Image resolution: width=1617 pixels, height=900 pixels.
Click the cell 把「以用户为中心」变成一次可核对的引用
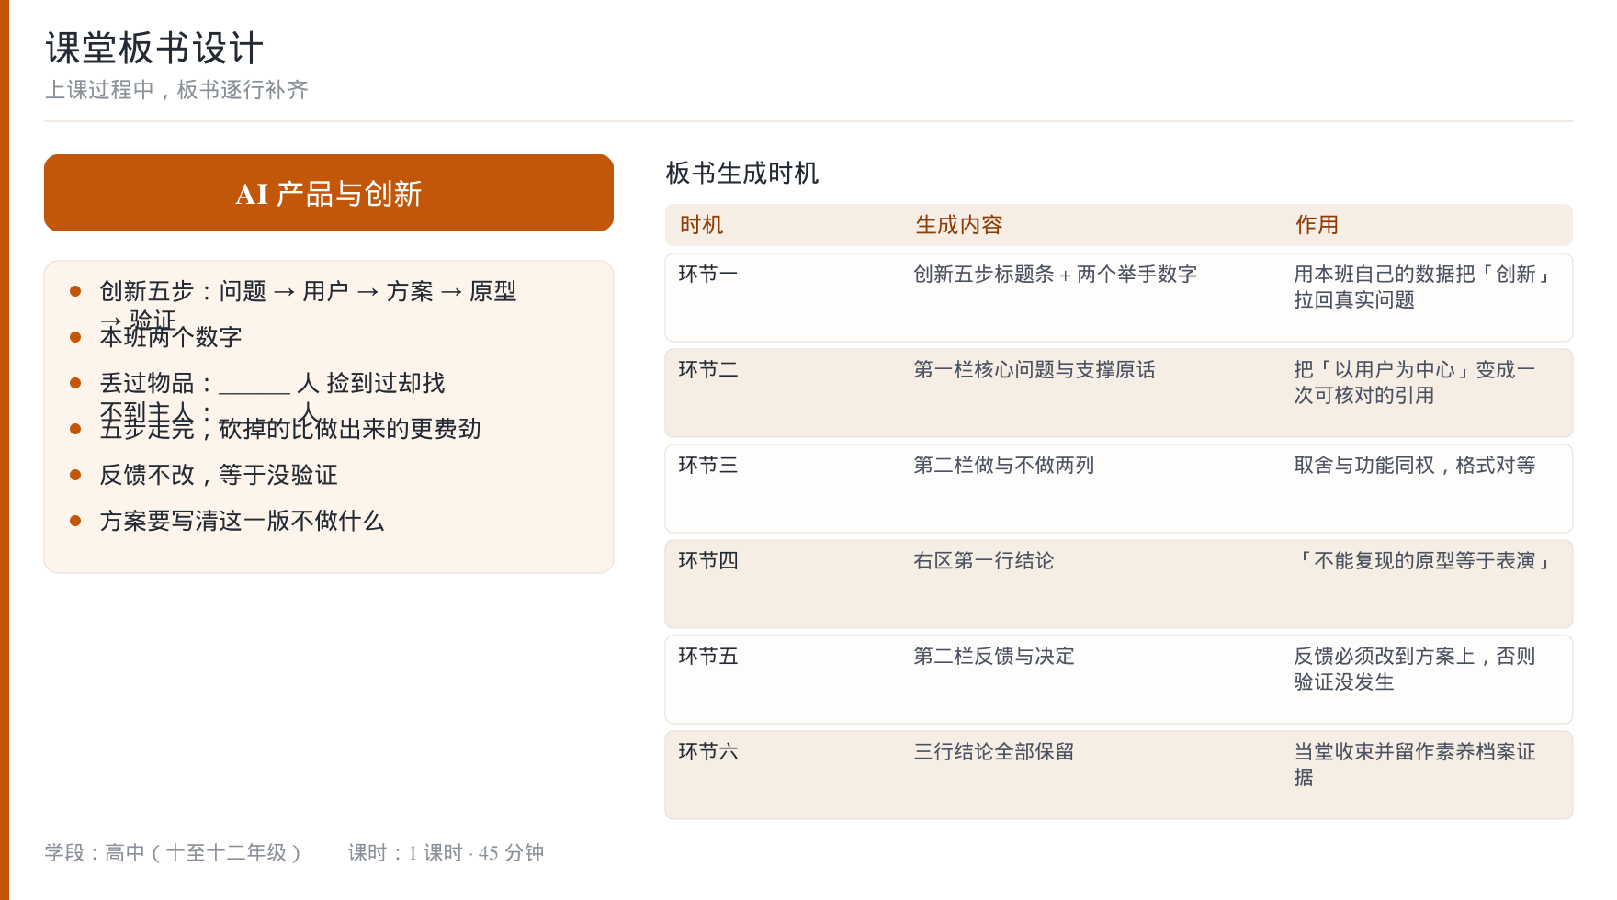[1415, 382]
